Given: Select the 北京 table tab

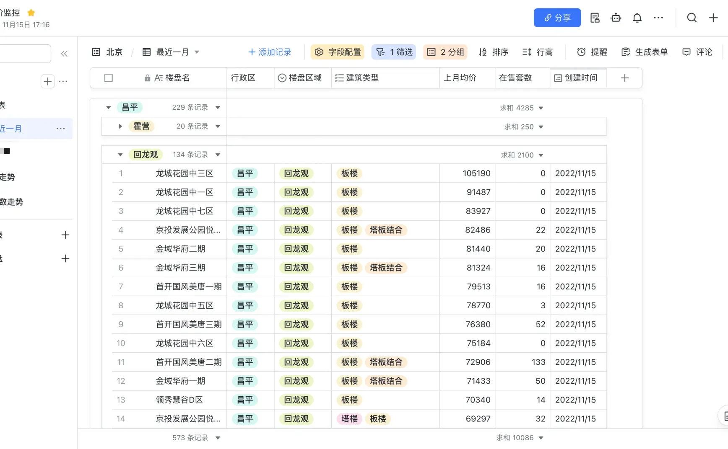Looking at the screenshot, I should pyautogui.click(x=107, y=52).
